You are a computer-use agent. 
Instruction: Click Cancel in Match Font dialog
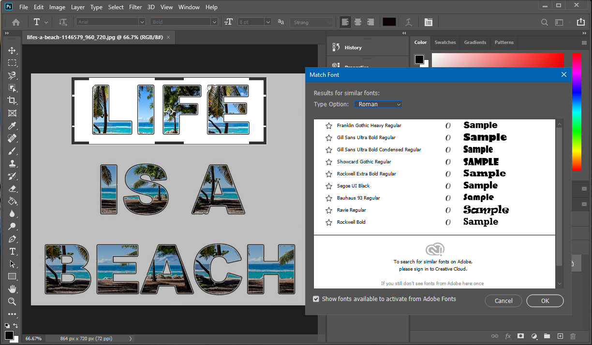(503, 301)
